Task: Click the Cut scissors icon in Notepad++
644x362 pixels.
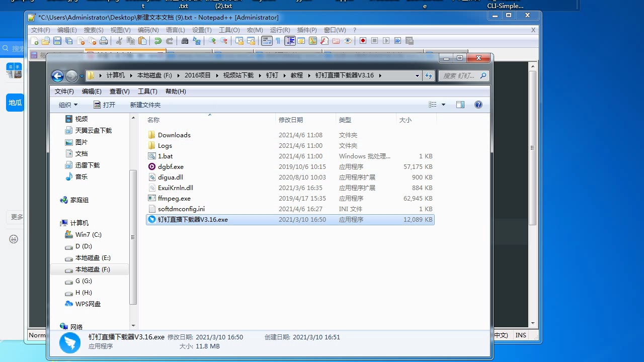Action: click(x=119, y=41)
